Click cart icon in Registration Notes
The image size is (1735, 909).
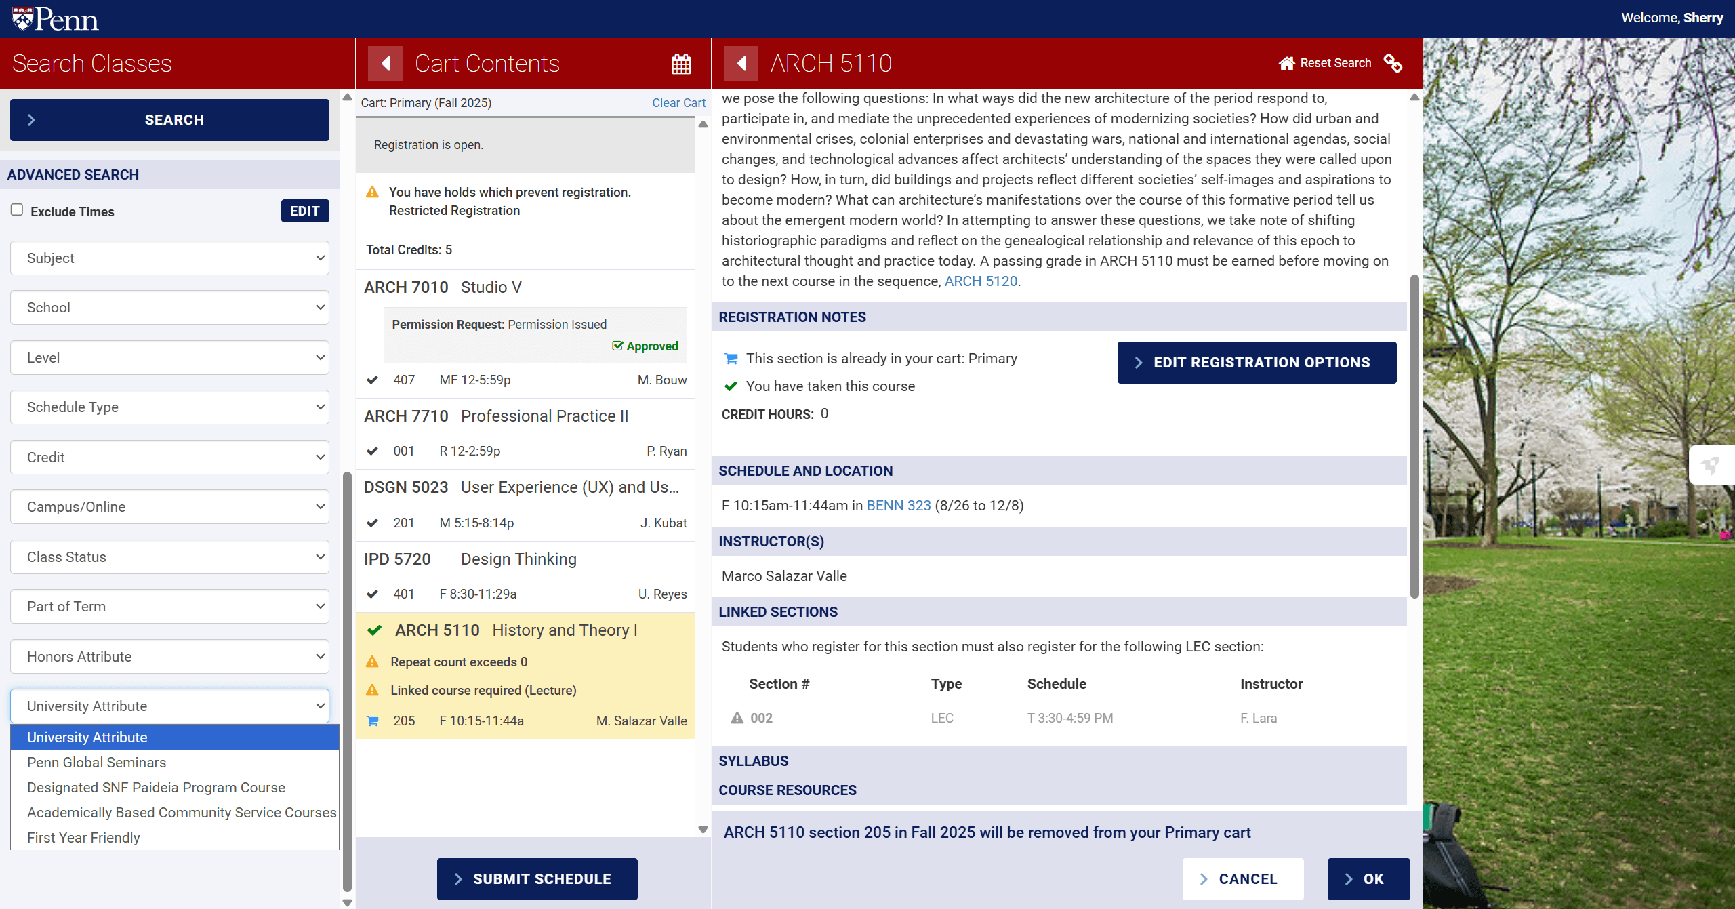pos(731,359)
